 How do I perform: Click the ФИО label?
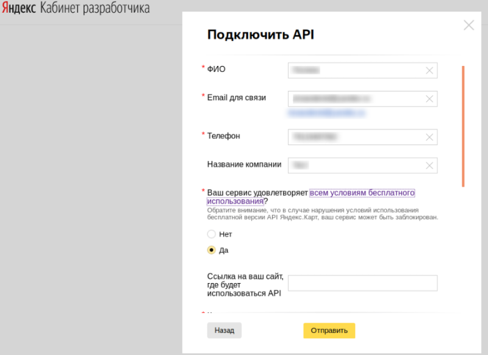coord(217,69)
